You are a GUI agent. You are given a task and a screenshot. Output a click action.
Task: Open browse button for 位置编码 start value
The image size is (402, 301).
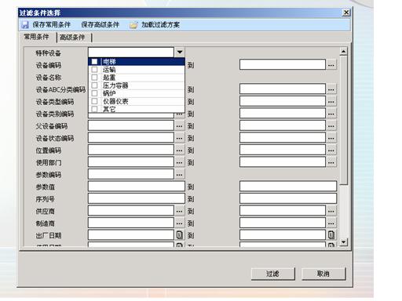click(180, 150)
